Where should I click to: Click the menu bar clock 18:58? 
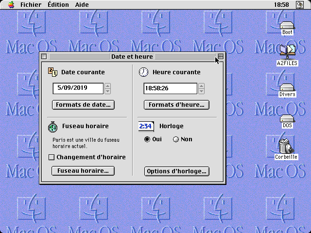tap(281, 4)
